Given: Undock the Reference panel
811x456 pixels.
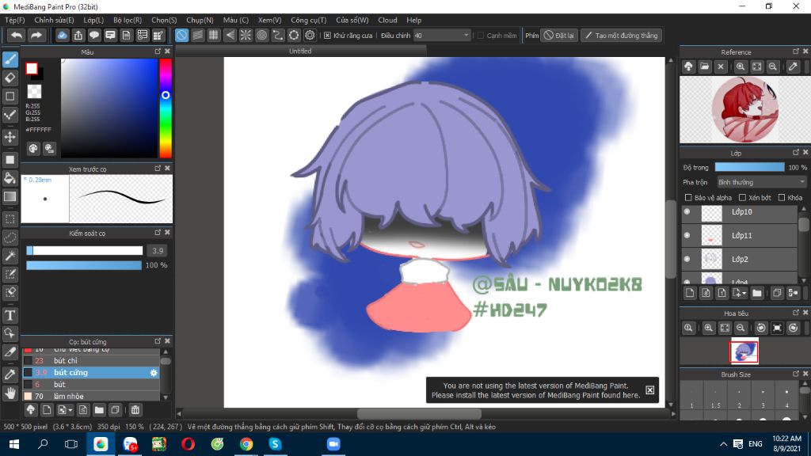Looking at the screenshot, I should [x=796, y=51].
